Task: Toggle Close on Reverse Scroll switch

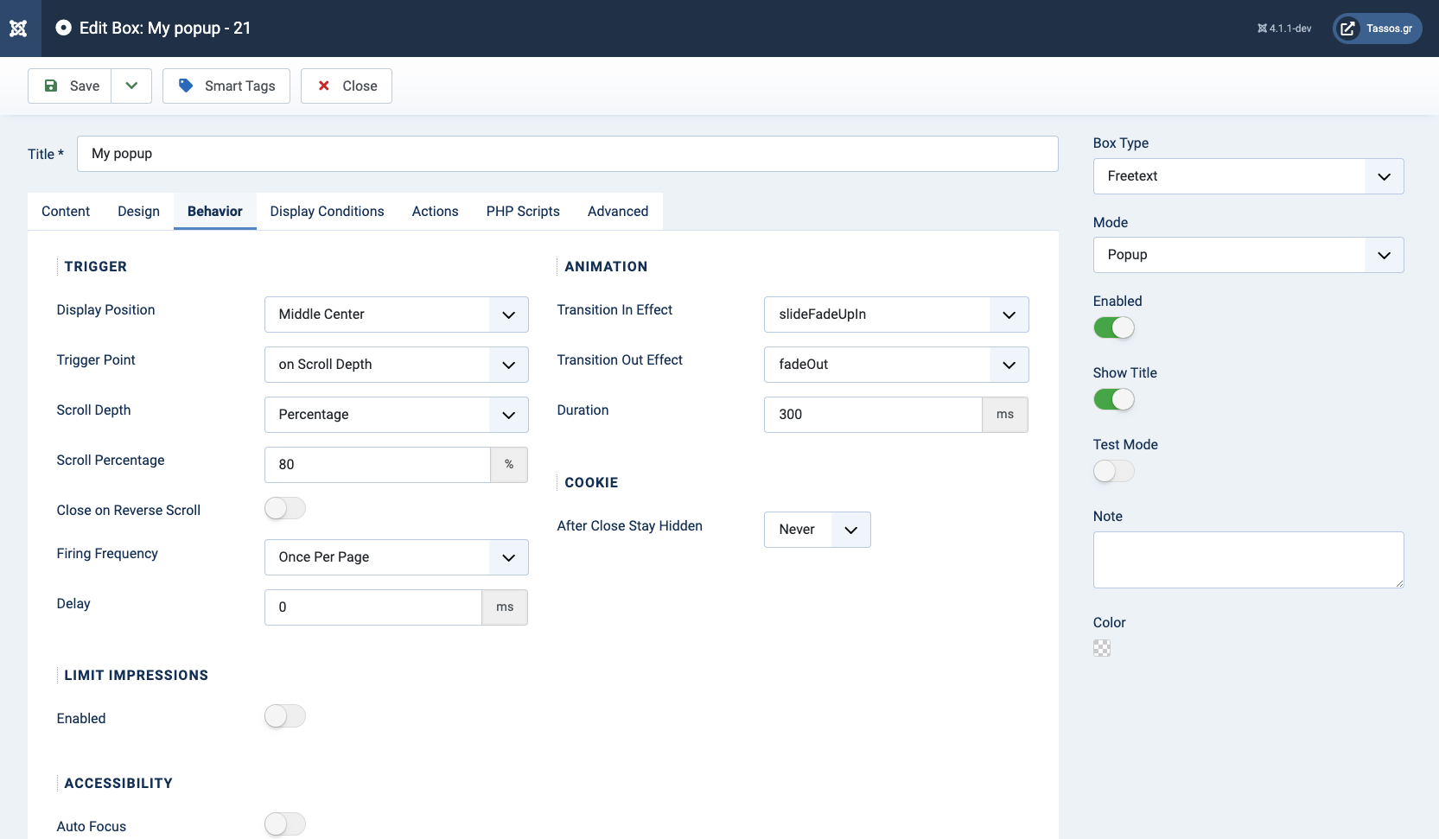Action: [285, 508]
